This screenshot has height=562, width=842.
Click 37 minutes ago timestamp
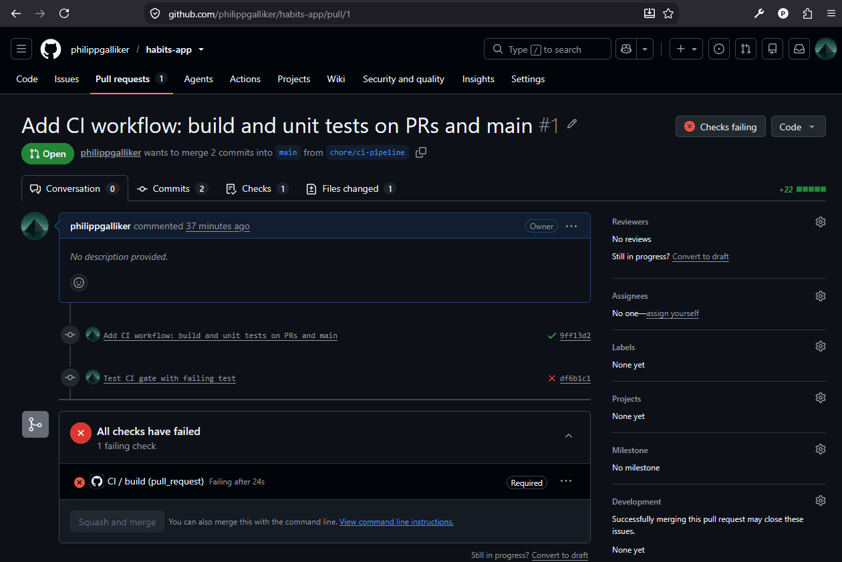[x=218, y=227]
